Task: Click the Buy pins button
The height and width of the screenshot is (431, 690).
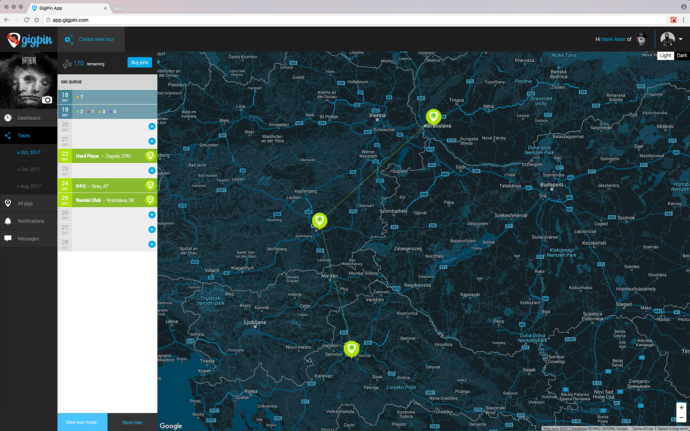Action: pos(139,62)
